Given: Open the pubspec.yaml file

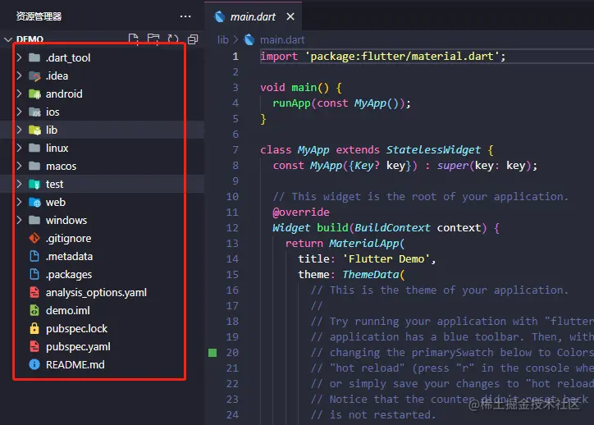Looking at the screenshot, I should pos(78,346).
